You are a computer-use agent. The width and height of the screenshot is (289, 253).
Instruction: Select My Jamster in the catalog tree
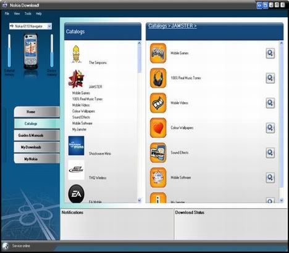click(x=79, y=129)
